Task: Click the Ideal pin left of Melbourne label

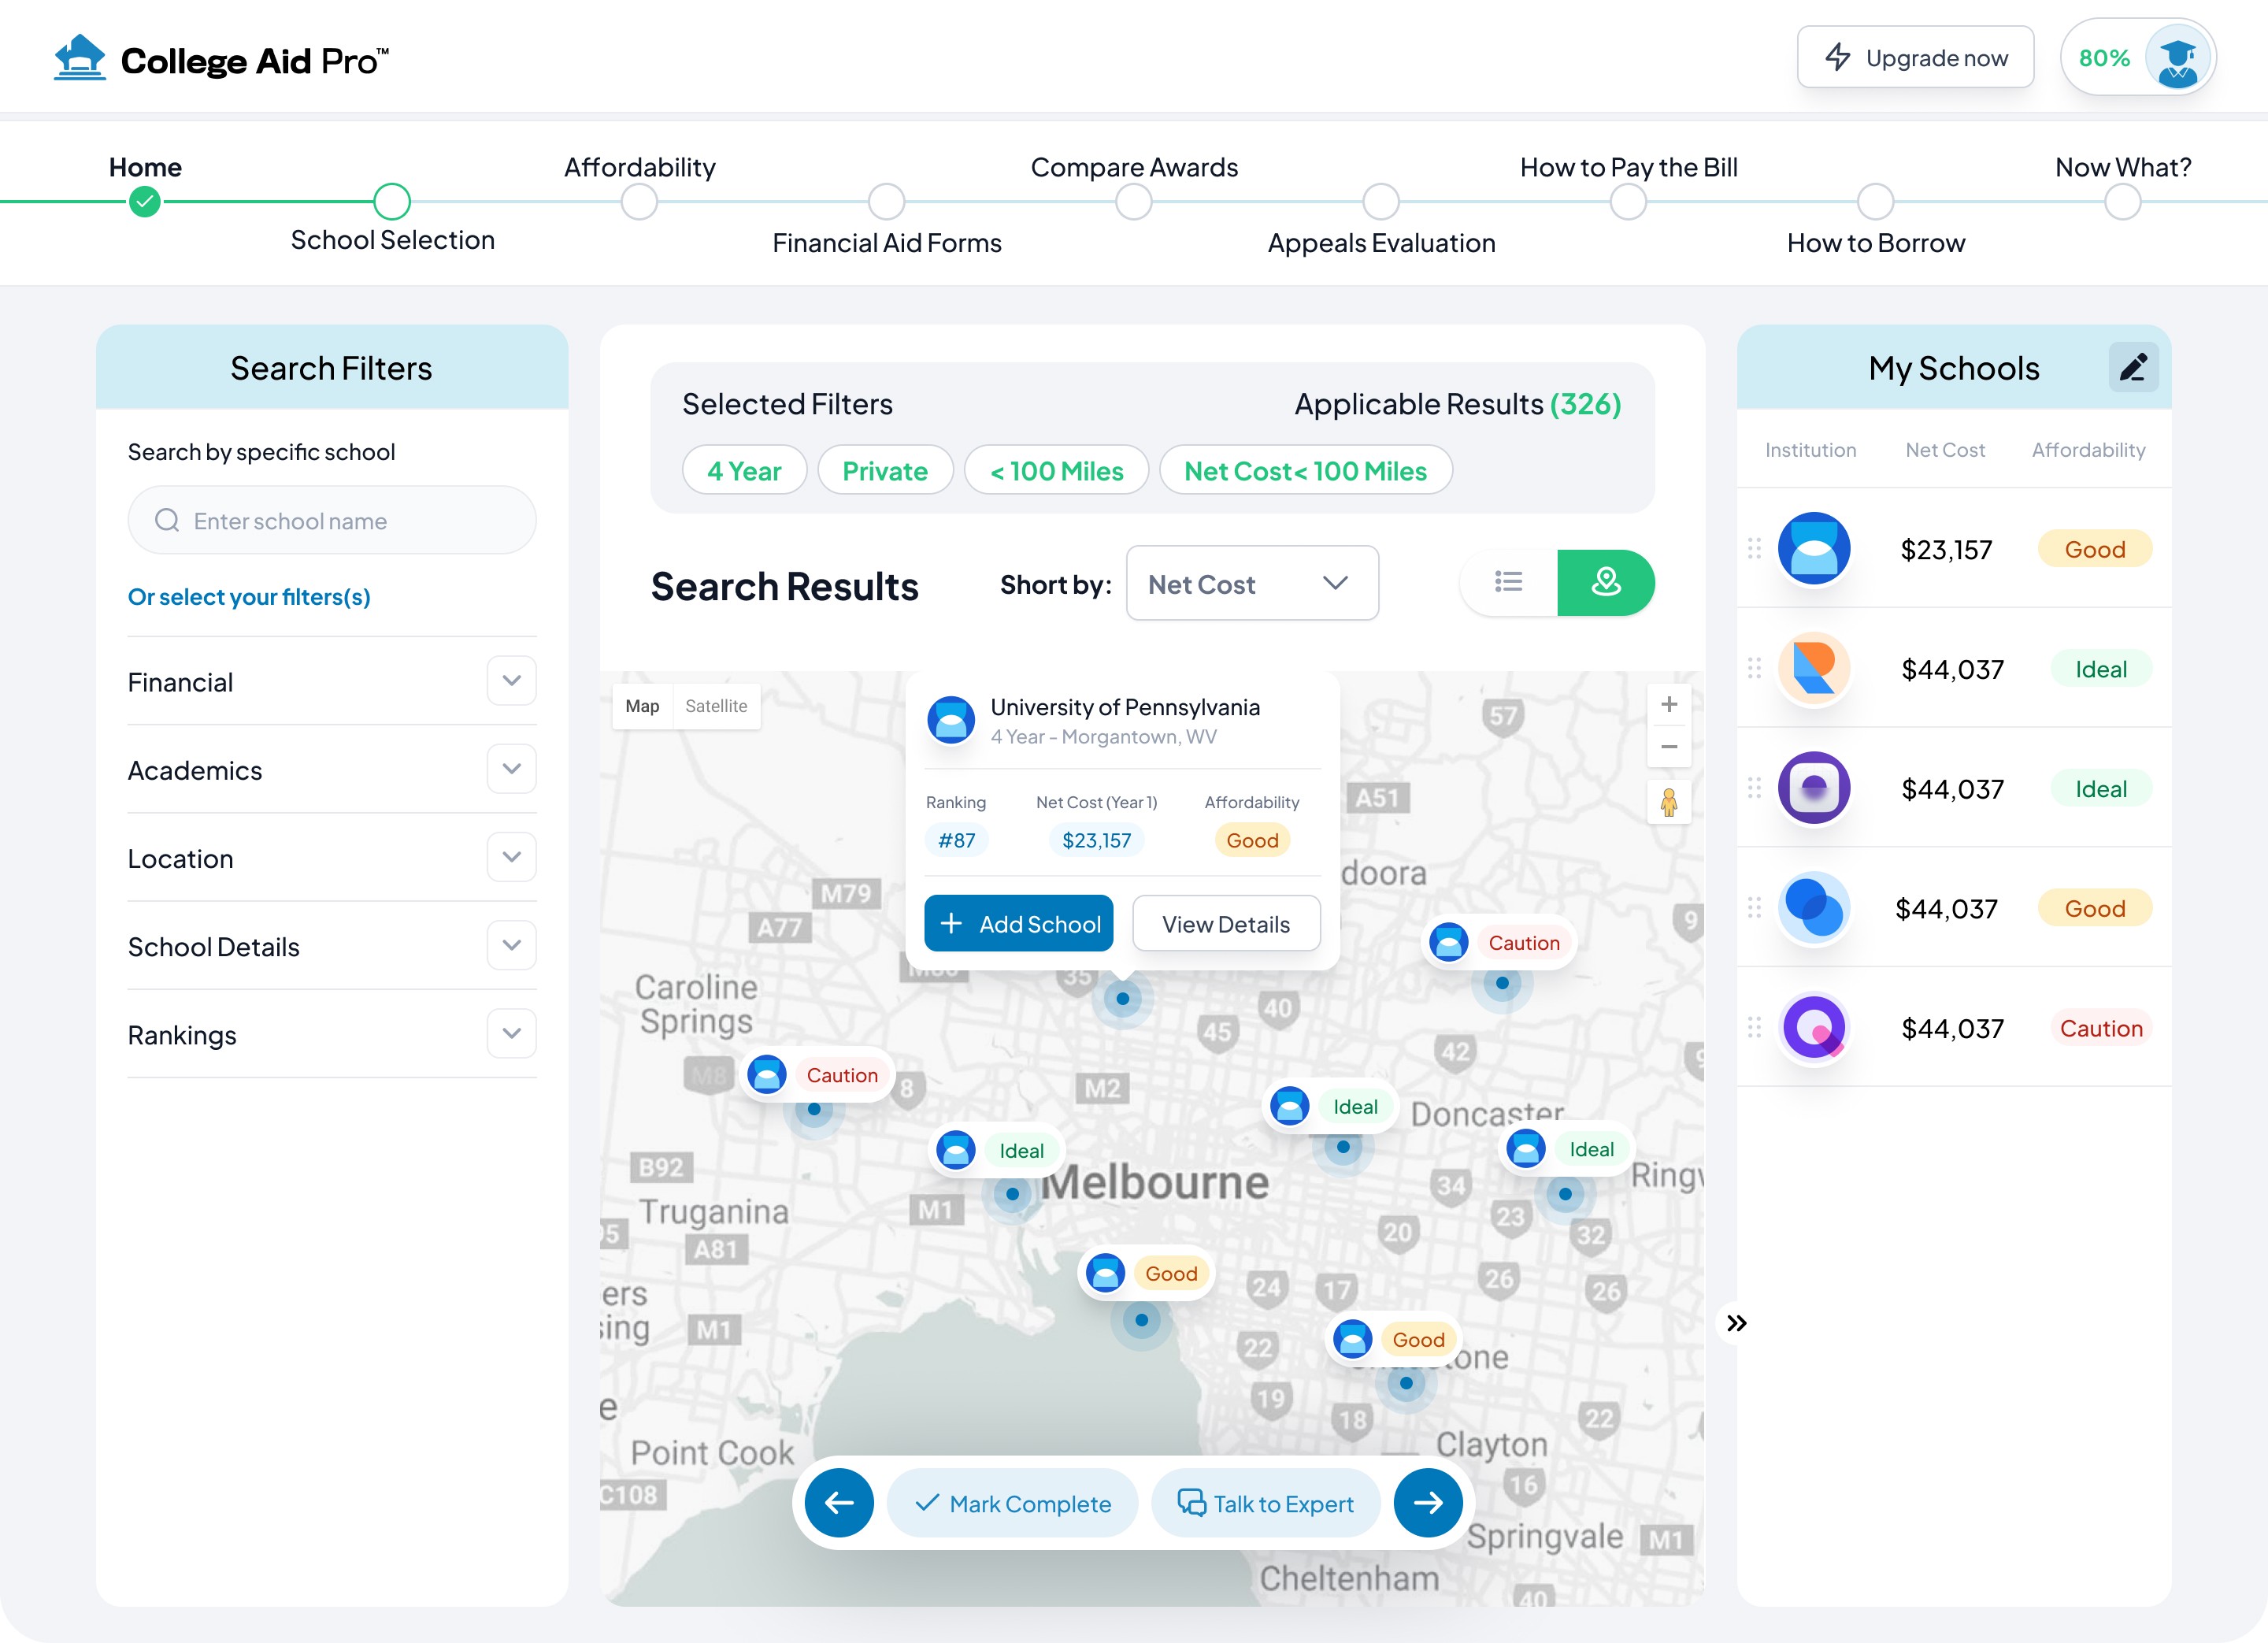Action: (x=996, y=1150)
